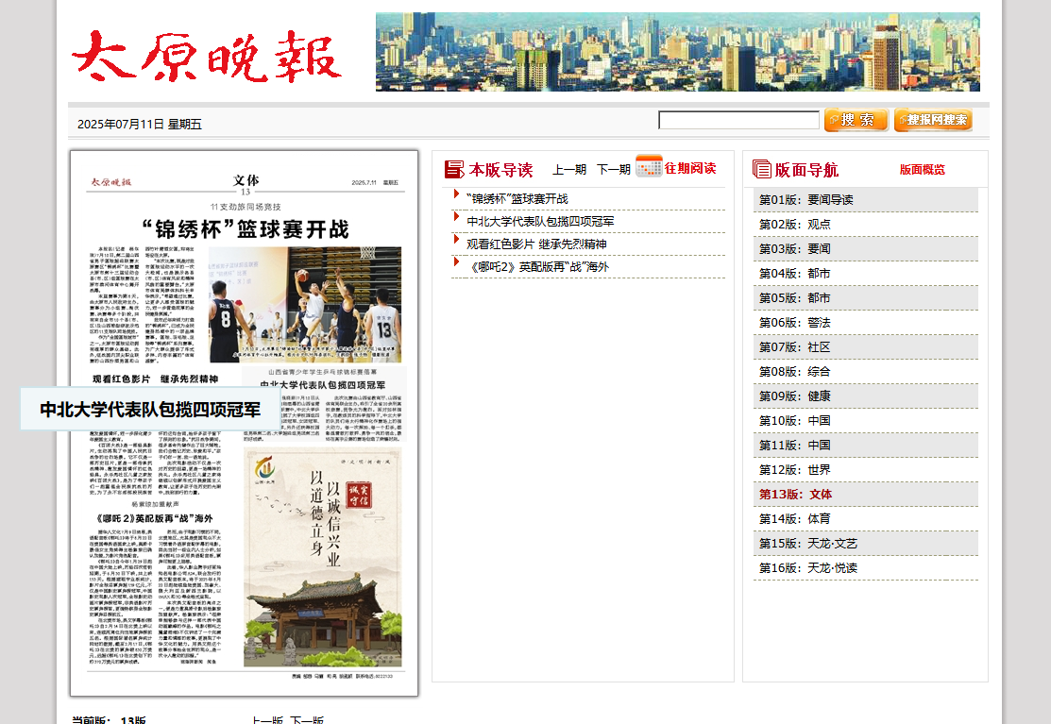Viewport: 1051px width, 724px height.
Task: Go to next issue via 下一期
Action: (613, 170)
